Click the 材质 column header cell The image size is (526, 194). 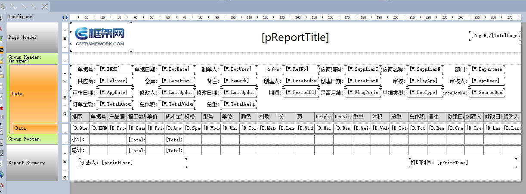(268, 116)
